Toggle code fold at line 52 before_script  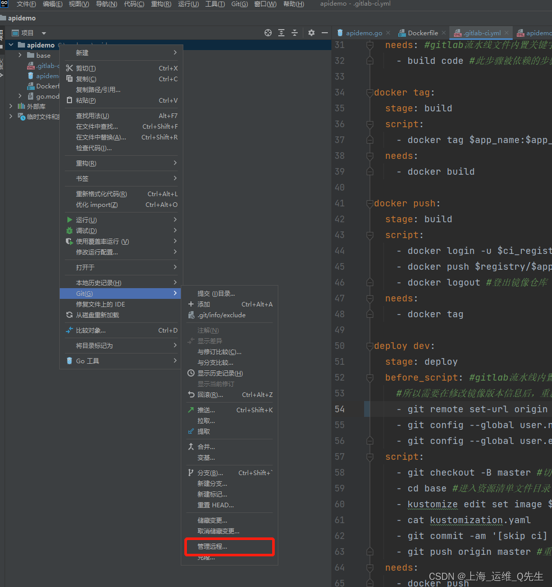[x=370, y=378]
